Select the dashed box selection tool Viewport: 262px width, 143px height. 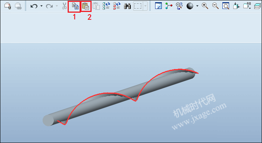coord(138,6)
